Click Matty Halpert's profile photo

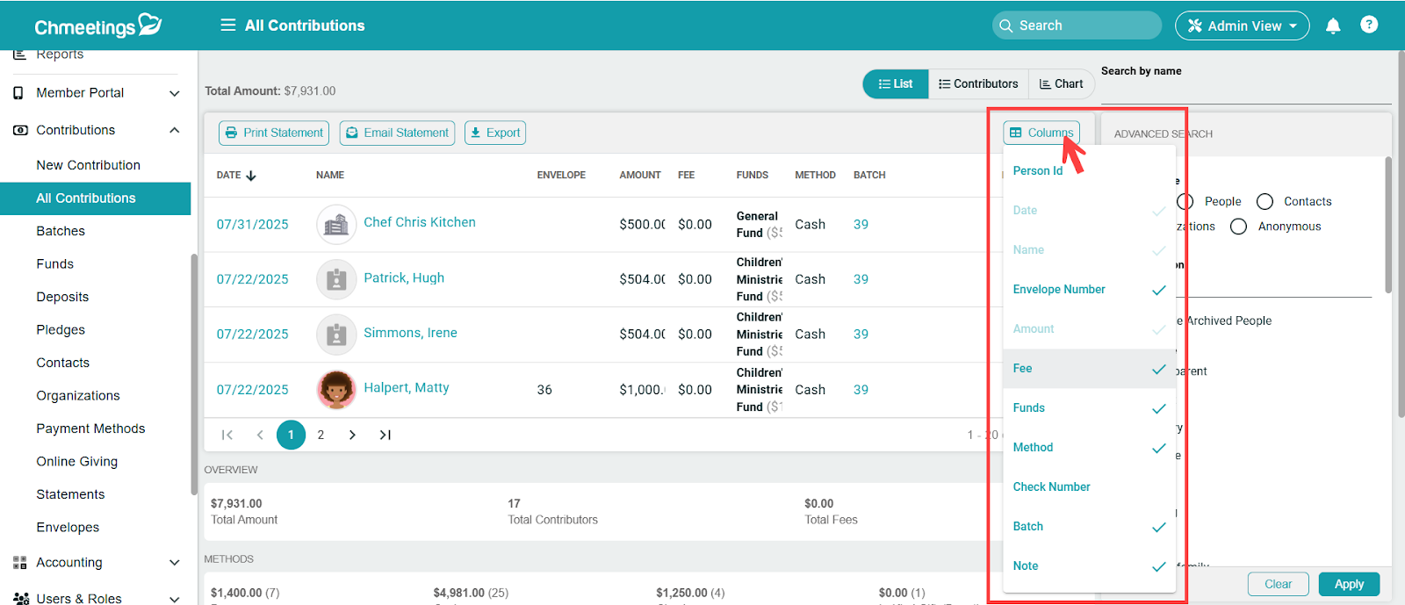(x=336, y=389)
